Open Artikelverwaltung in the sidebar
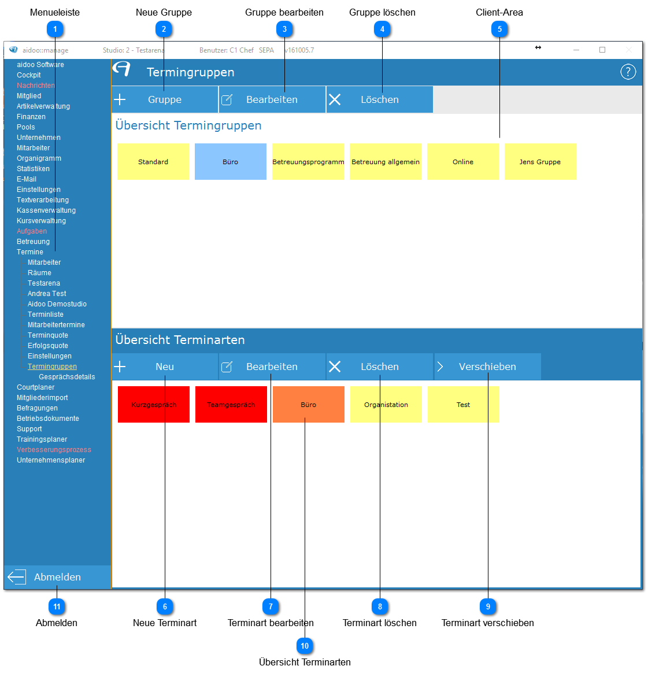 (x=43, y=106)
